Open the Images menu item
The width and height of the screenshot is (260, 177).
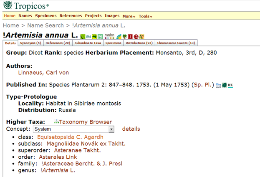[x=112, y=16]
